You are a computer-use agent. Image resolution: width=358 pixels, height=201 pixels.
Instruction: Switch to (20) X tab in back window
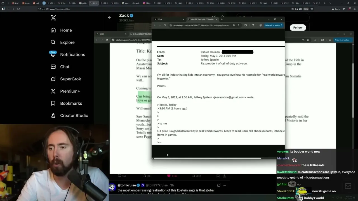[111, 34]
